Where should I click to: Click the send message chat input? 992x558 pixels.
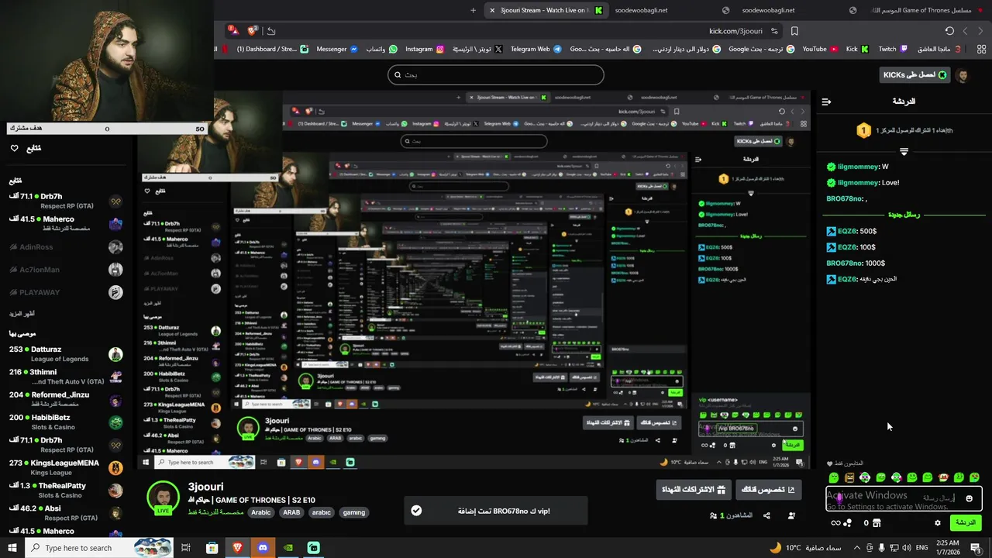point(904,498)
